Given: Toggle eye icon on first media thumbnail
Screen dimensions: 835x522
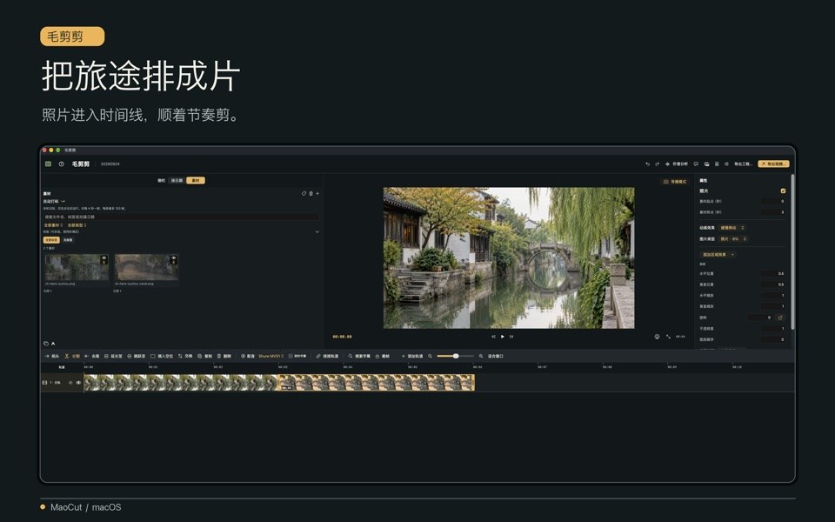Looking at the screenshot, I should tap(104, 259).
